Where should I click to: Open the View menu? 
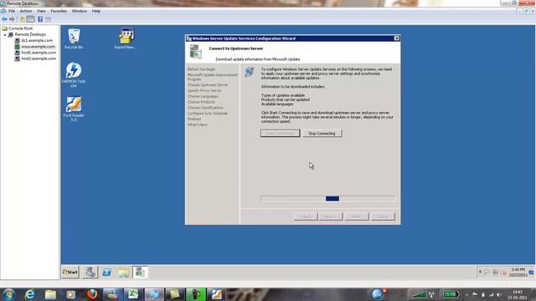pyautogui.click(x=41, y=11)
